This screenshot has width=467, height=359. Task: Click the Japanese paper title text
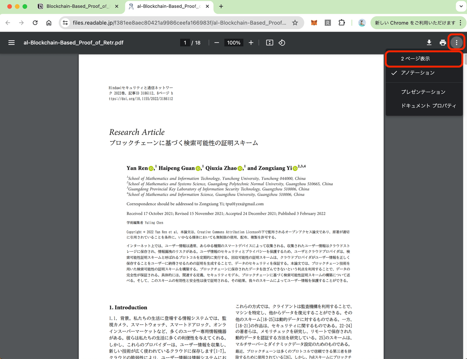tap(183, 143)
